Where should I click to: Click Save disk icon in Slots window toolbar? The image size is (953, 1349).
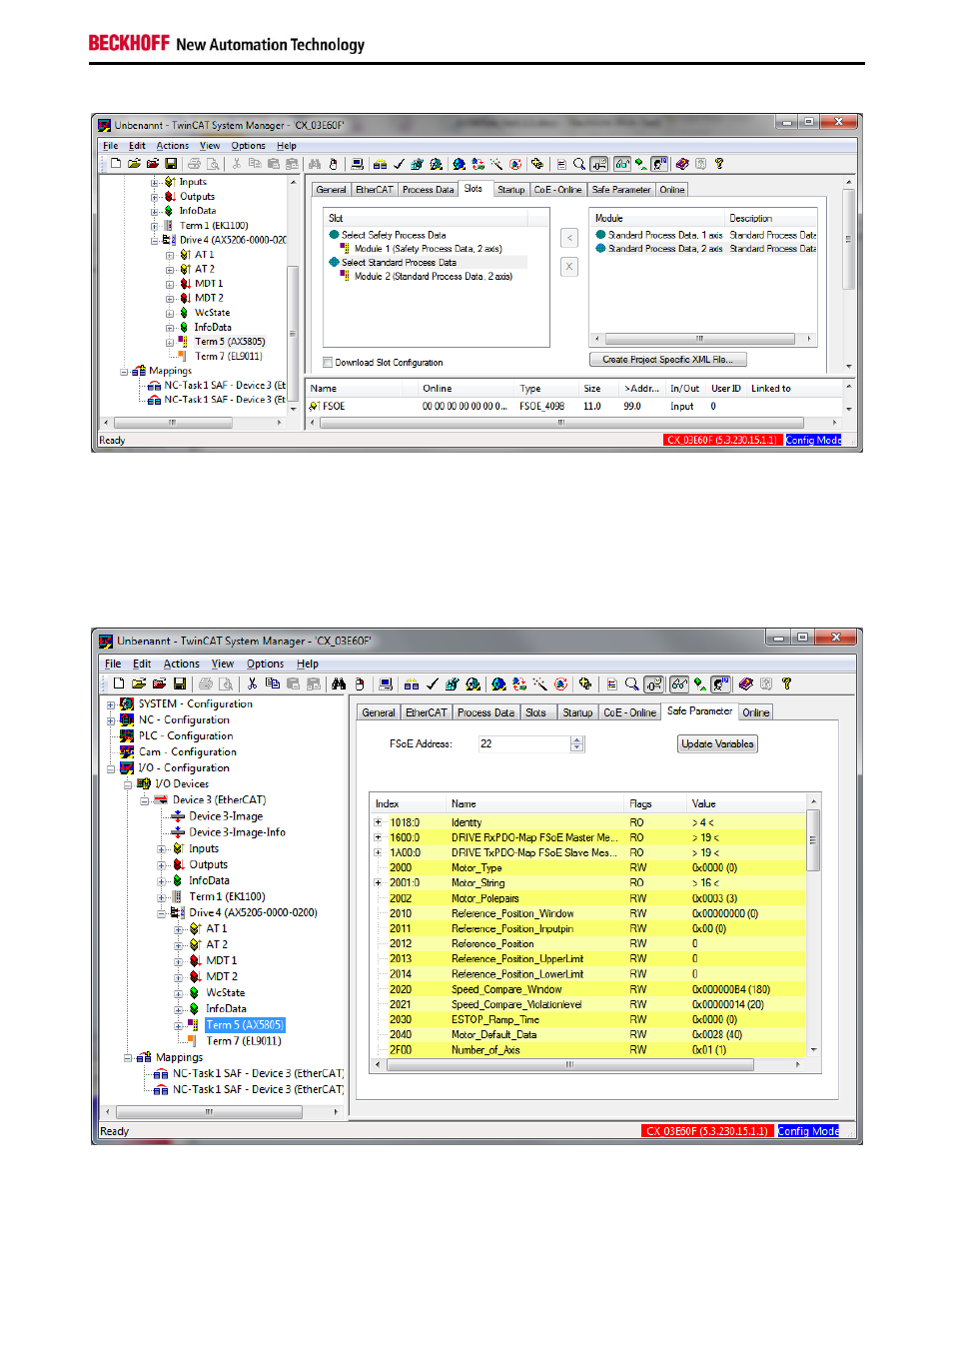pyautogui.click(x=171, y=164)
